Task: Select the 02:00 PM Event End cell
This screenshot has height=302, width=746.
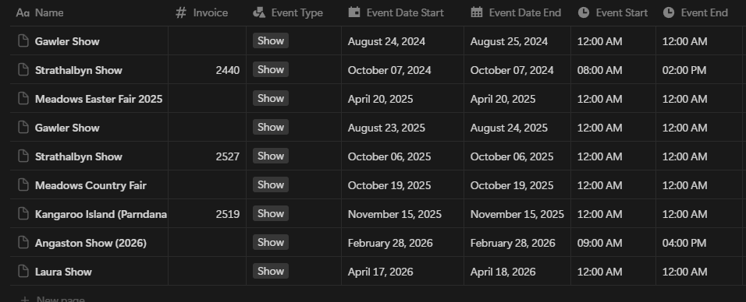Action: tap(698, 70)
